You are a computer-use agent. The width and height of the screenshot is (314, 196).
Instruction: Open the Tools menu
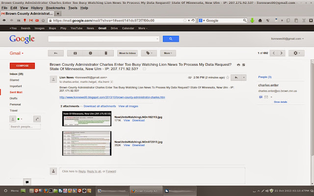[x=73, y=8]
